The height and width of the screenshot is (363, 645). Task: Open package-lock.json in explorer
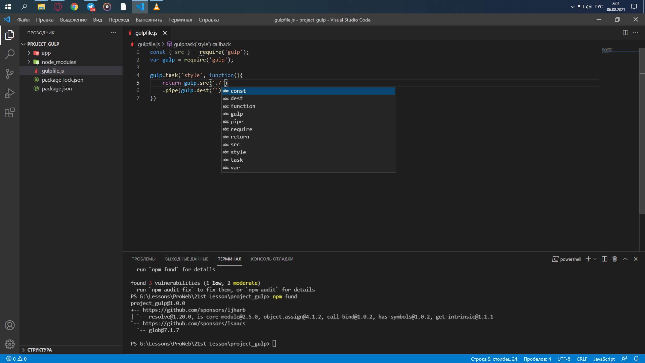click(x=71, y=80)
